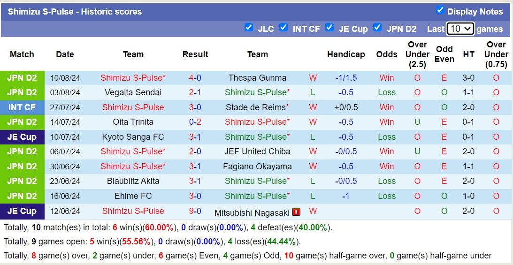Open JEF United Chiba team page
The image size is (513, 265).
257,151
